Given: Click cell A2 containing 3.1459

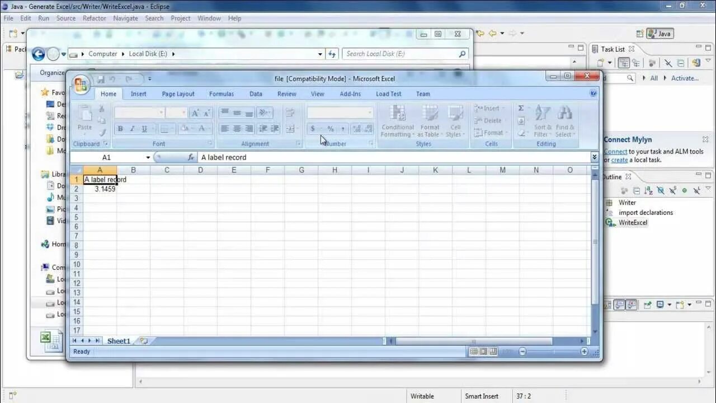Looking at the screenshot, I should [100, 189].
